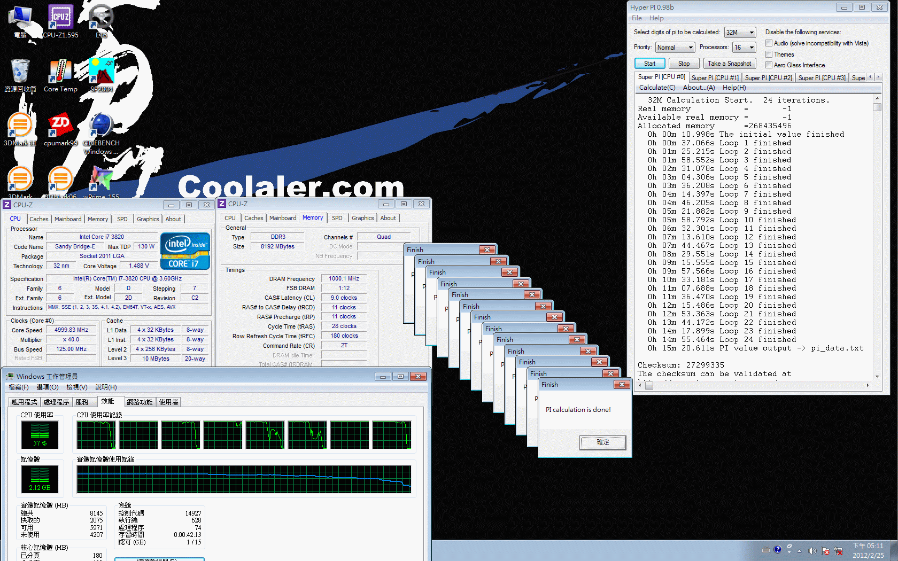The width and height of the screenshot is (898, 561).
Task: Open the 電腦 (Computer) desktop icon
Action: click(x=20, y=21)
